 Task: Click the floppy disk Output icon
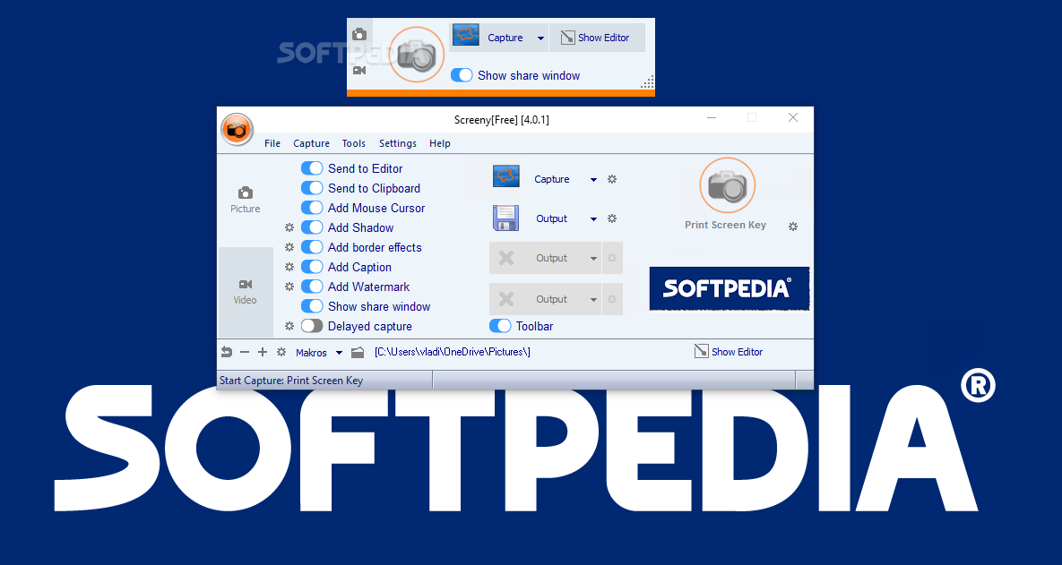(505, 218)
